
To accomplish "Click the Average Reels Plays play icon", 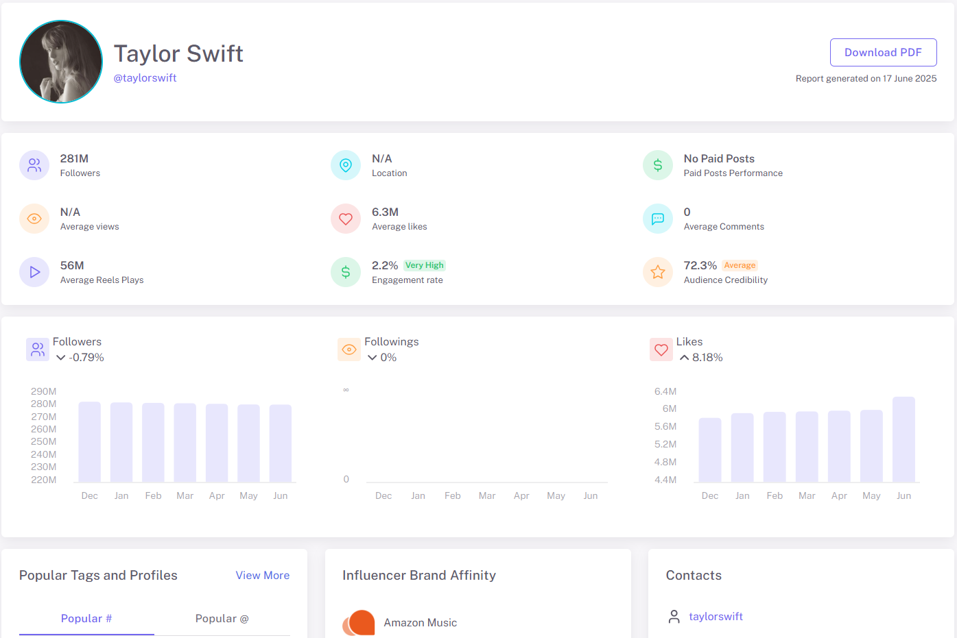I will pyautogui.click(x=34, y=272).
